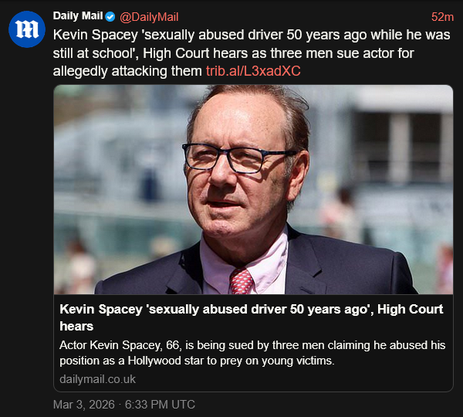Click 'allegedly attacking them' in tweet text
Viewport: 463px width, 417px height.
click(127, 71)
